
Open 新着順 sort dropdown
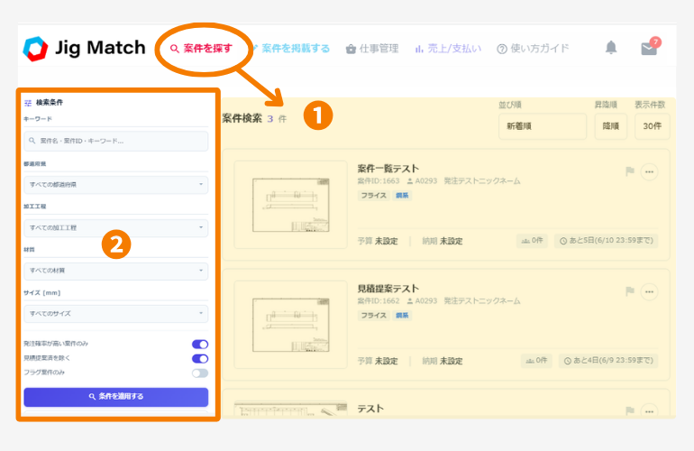point(543,126)
